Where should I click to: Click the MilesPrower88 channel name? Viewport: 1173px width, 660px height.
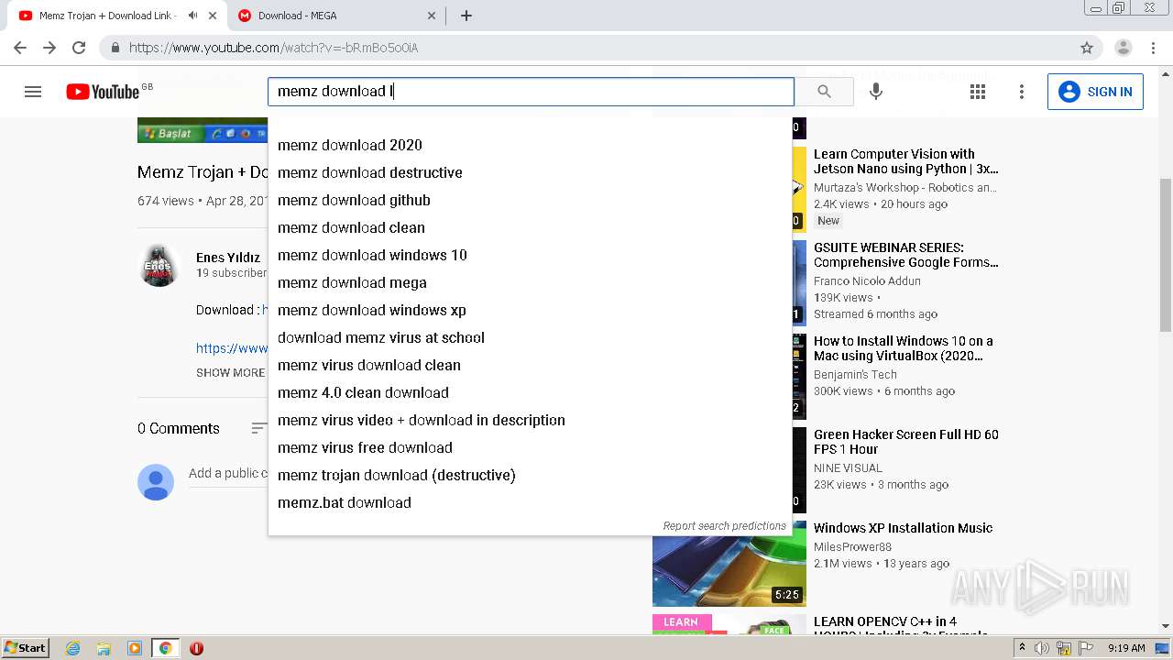tap(852, 547)
